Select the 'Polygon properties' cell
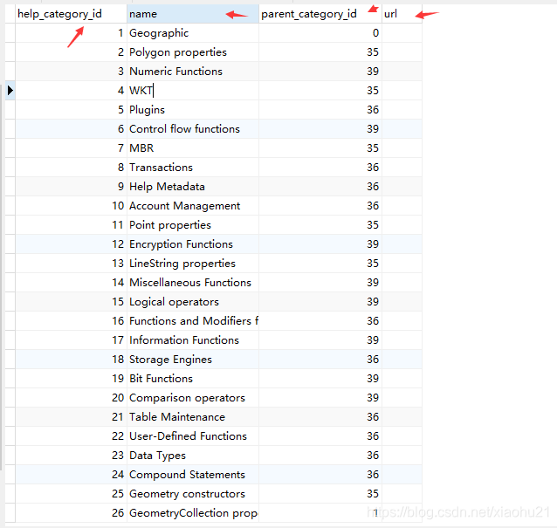This screenshot has width=557, height=528. pos(193,52)
